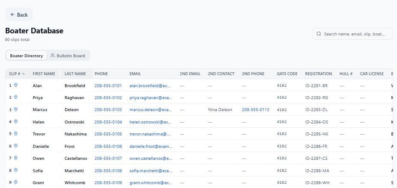
Task: Click Grant Whitcomb's phone 208-555-0109
Action: 108,183
